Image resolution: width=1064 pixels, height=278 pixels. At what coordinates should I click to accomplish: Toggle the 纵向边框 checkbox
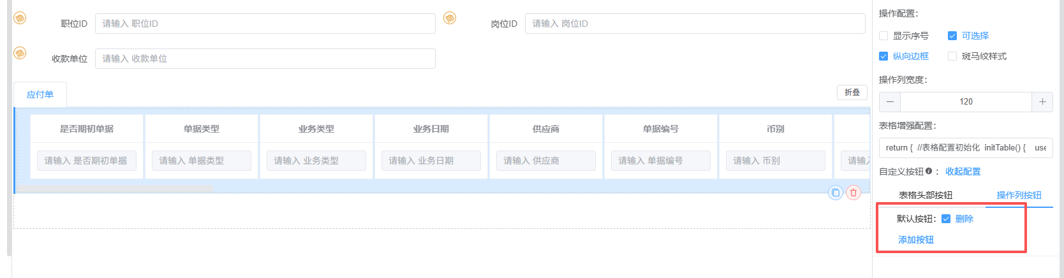(x=883, y=56)
